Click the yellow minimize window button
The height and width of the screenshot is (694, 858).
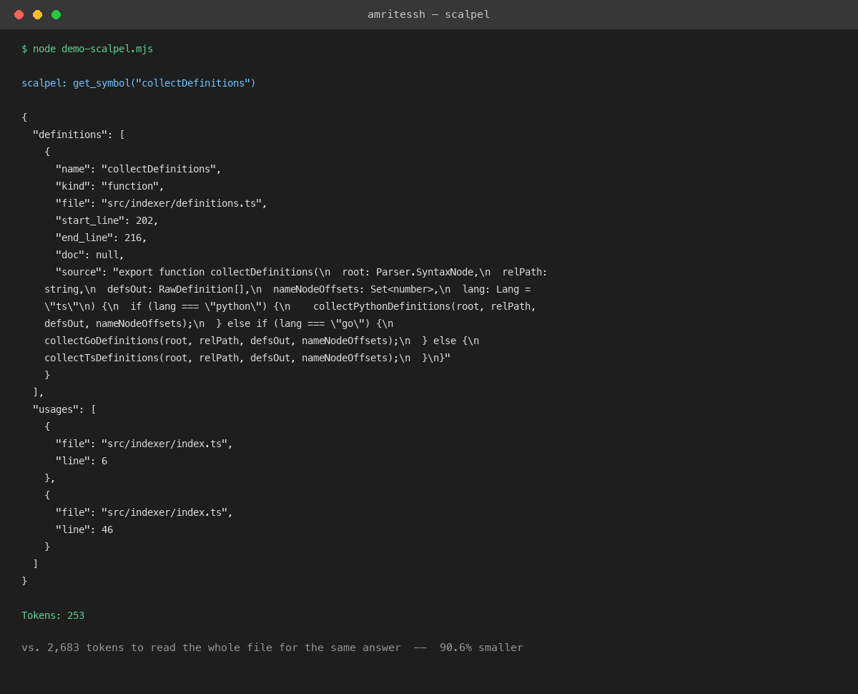[37, 14]
